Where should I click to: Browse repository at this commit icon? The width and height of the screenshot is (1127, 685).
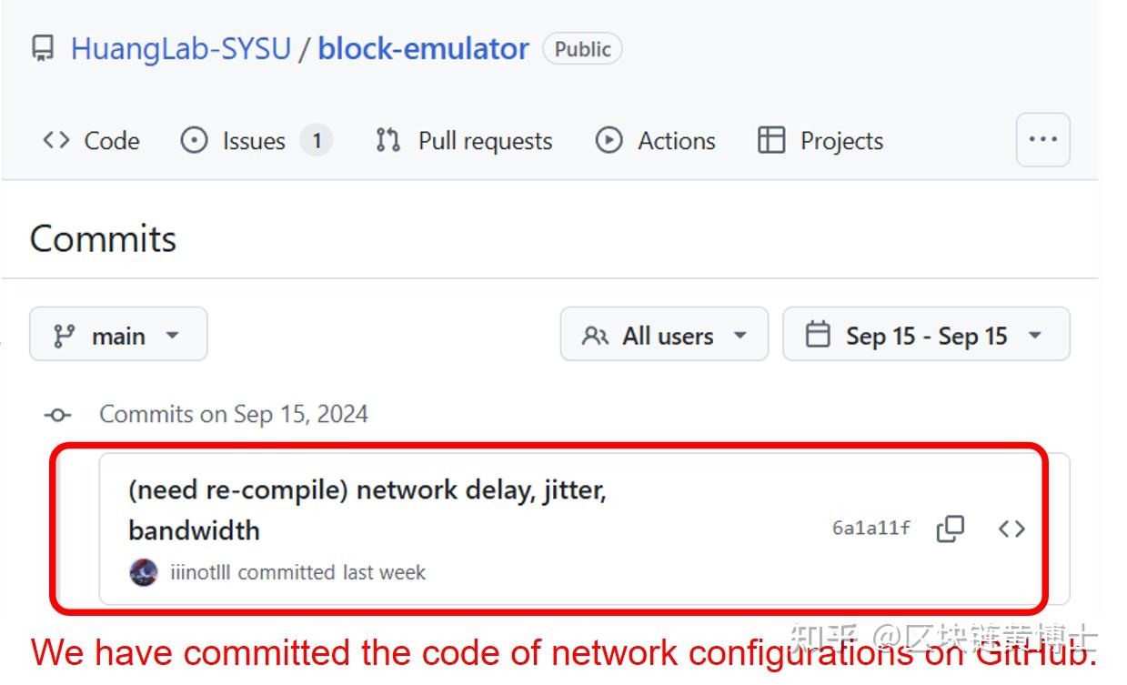(x=1011, y=529)
